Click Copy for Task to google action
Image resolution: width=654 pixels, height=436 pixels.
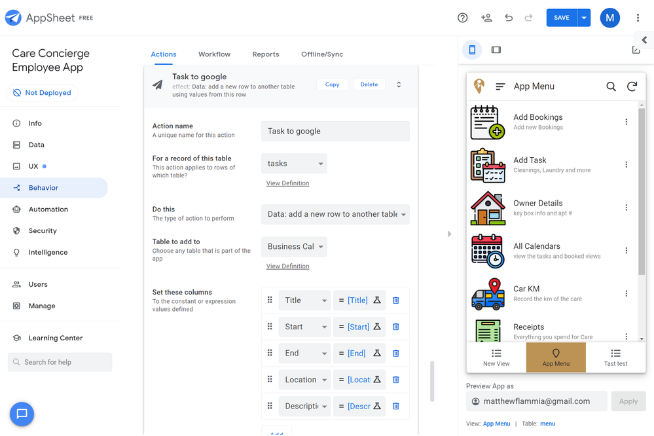(332, 84)
